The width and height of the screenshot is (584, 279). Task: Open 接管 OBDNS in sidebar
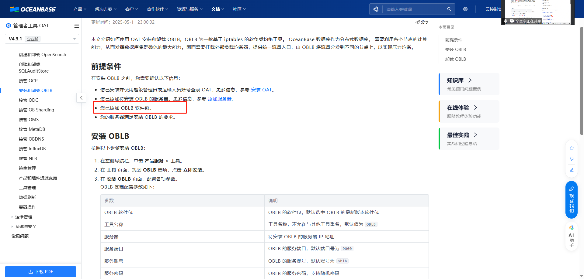31,139
